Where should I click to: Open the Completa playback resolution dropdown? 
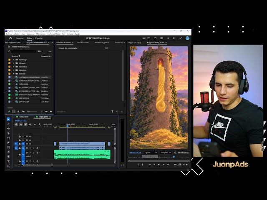[166, 153]
